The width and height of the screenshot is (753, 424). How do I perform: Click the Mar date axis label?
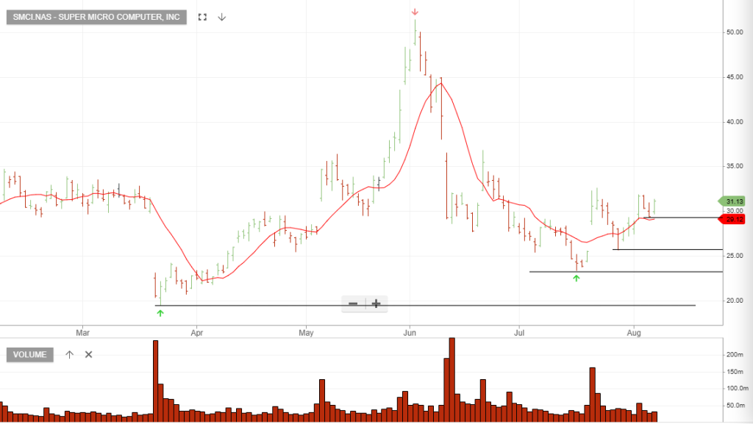tap(82, 332)
